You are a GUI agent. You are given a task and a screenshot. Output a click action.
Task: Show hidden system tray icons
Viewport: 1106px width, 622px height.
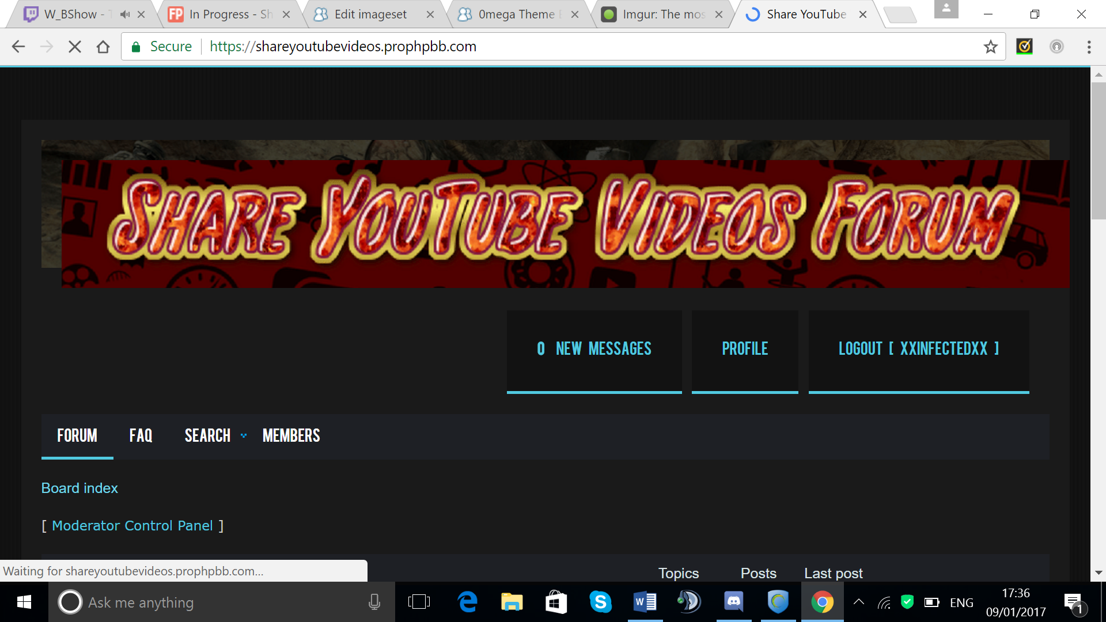[x=858, y=602]
